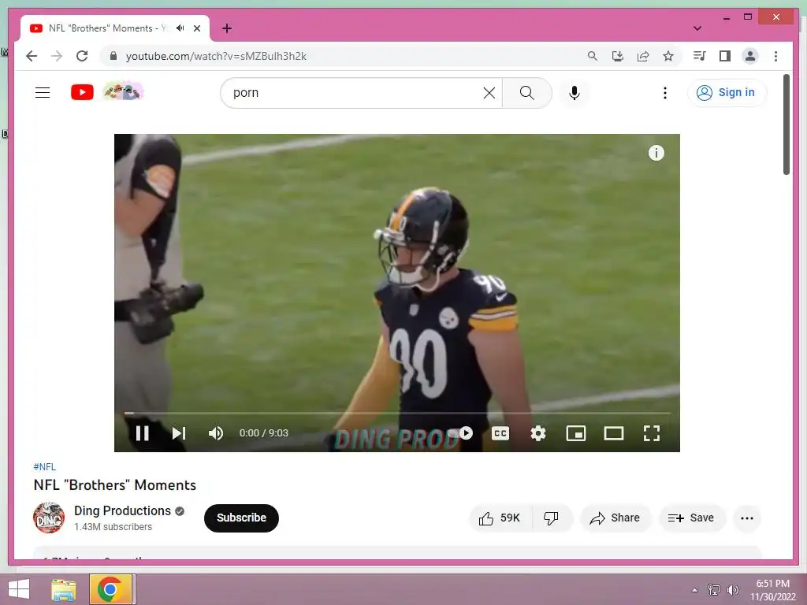807x605 pixels.
Task: Save video to playlist
Action: point(692,518)
